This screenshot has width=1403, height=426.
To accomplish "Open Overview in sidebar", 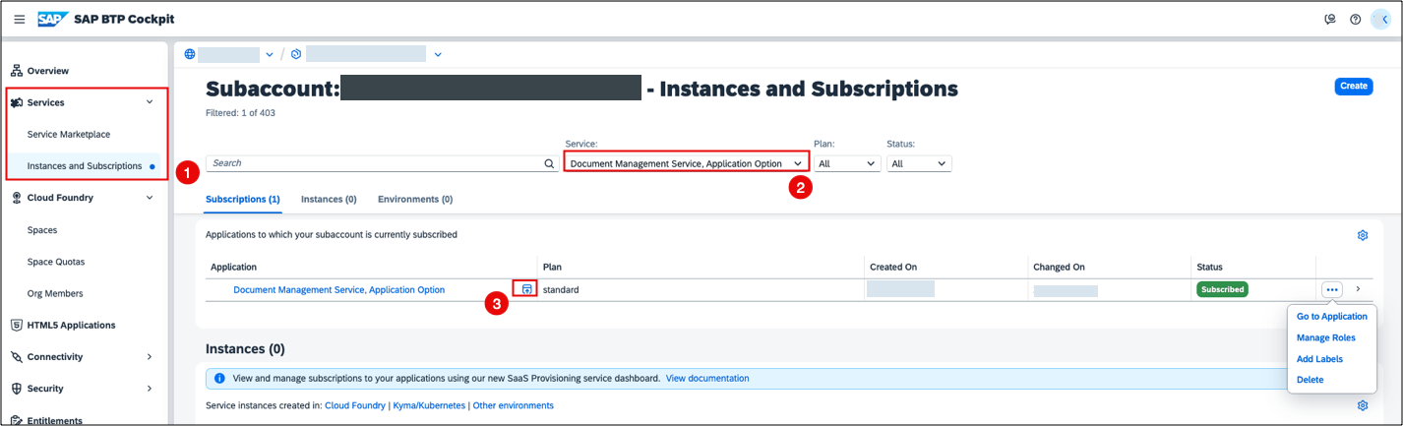I will 48,71.
